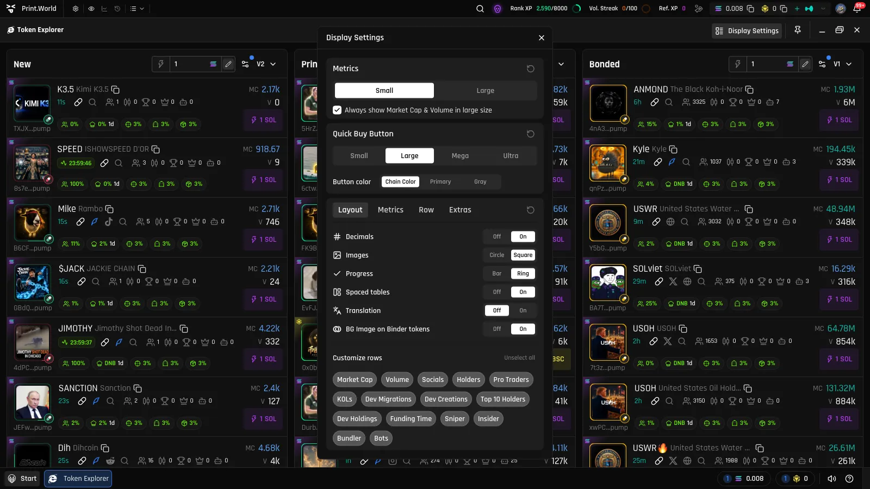This screenshot has width=870, height=489.
Task: Toggle always show Market Cap & Volume checkbox
Action: tap(337, 110)
